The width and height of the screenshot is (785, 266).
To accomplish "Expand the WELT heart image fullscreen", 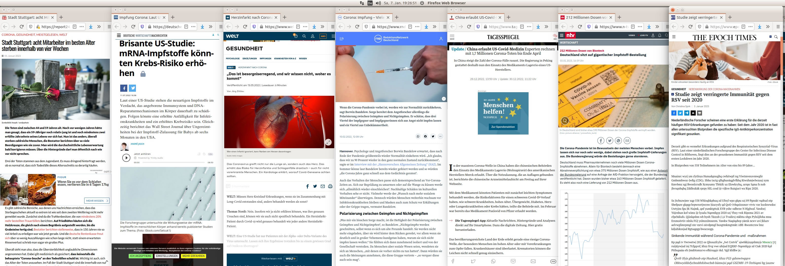I will coord(328,142).
